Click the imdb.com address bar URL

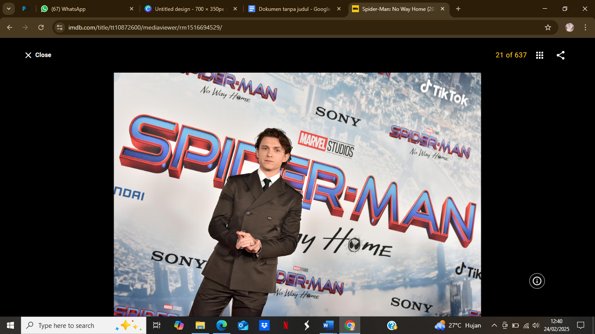pyautogui.click(x=145, y=27)
